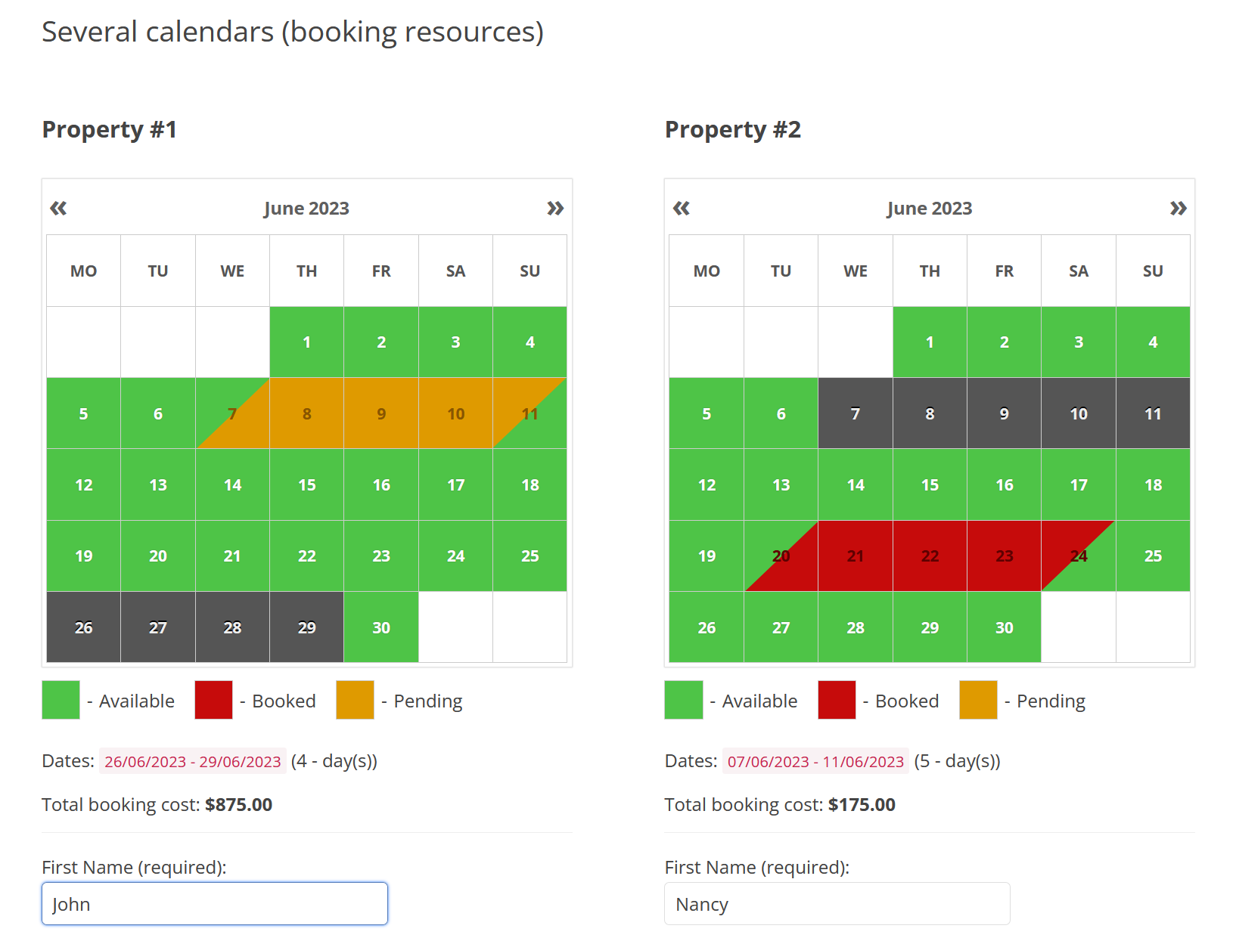Click the First Name field containing John
The image size is (1236, 941).
tap(215, 904)
